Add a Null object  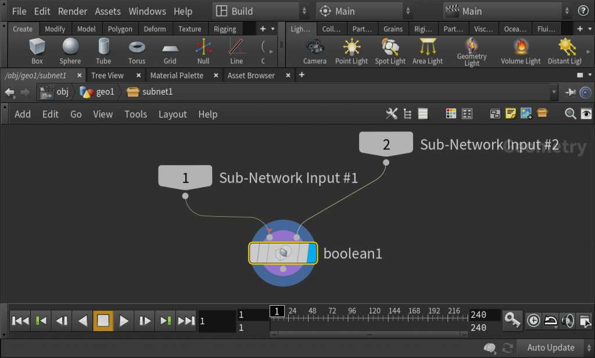[203, 51]
